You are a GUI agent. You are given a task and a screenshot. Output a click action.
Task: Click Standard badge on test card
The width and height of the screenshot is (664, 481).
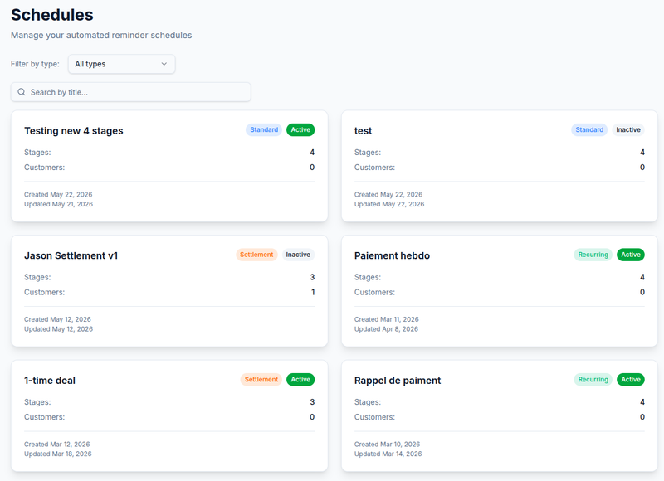[589, 130]
